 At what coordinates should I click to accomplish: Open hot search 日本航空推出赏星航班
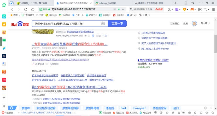coord(153,33)
